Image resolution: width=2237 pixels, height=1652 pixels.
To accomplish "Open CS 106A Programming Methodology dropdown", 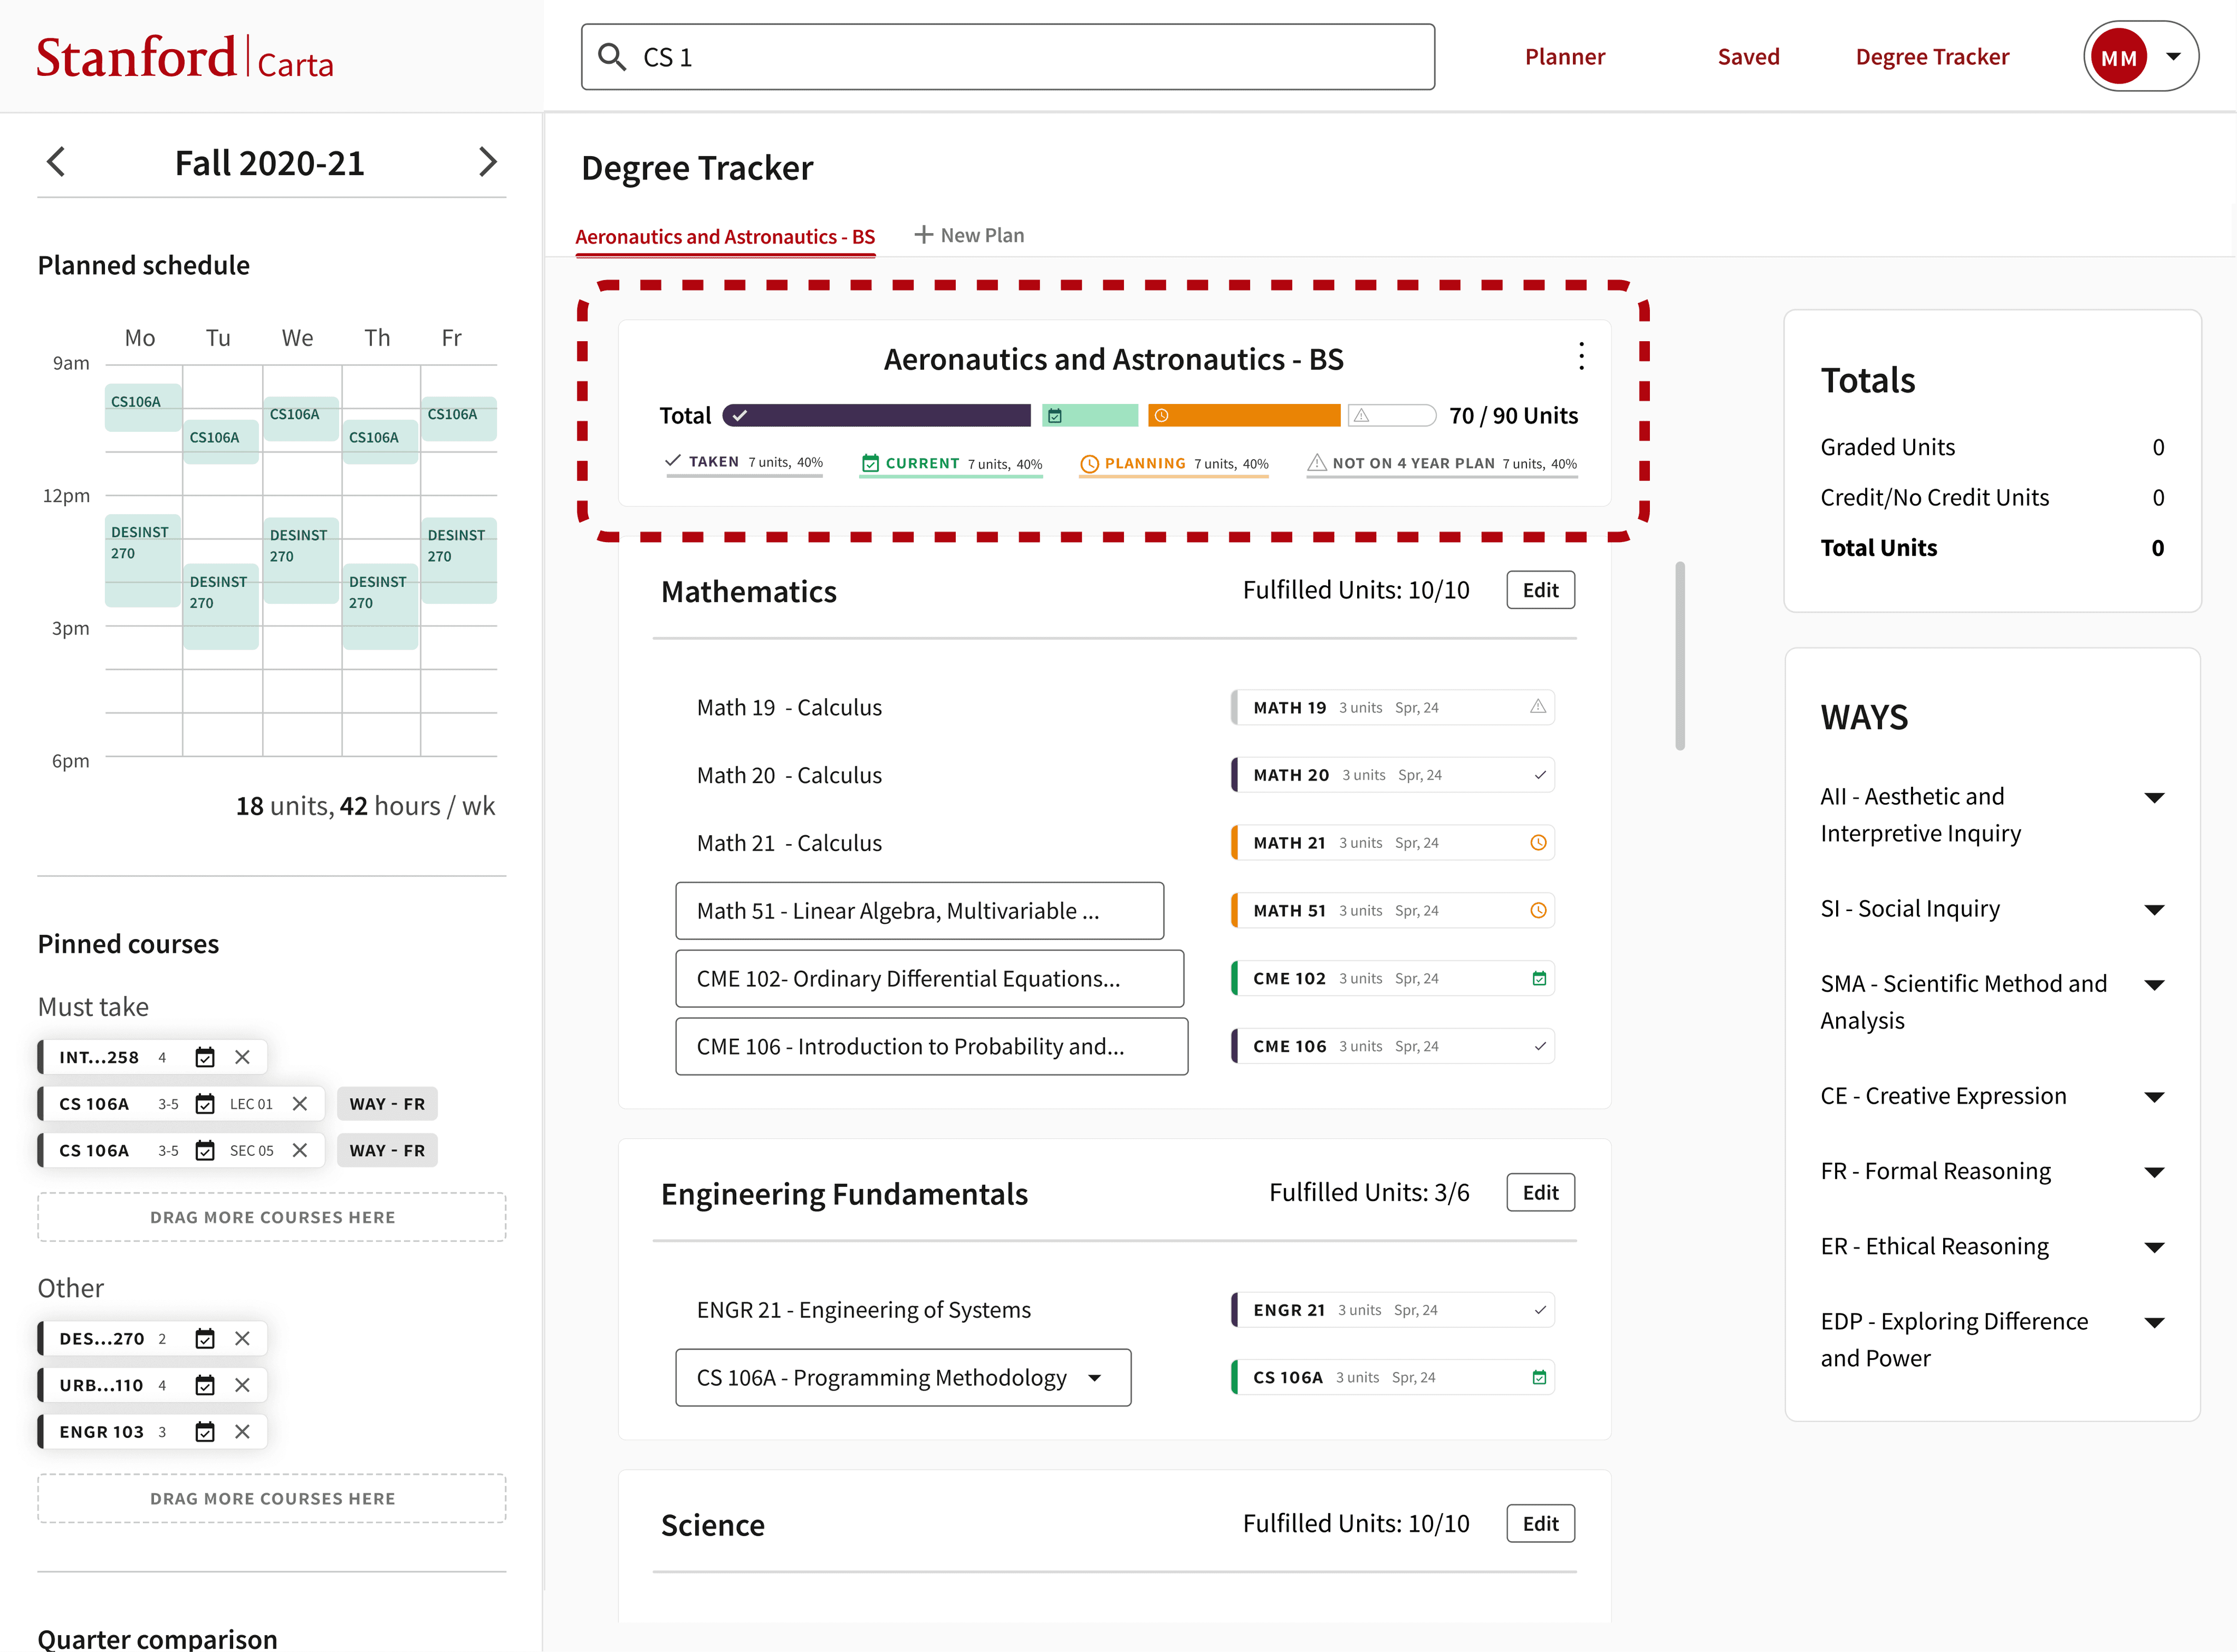I will 1094,1378.
